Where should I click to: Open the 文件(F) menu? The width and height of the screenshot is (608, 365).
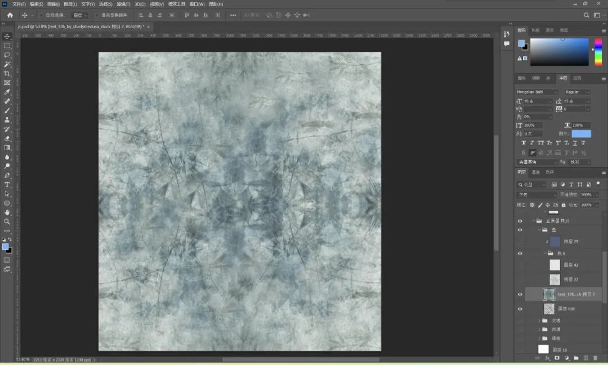[19, 4]
